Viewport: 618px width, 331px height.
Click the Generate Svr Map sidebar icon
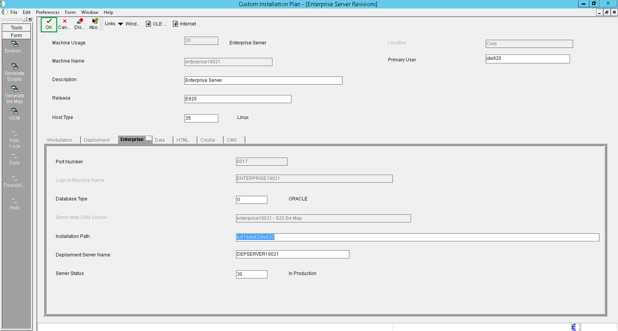click(x=15, y=95)
